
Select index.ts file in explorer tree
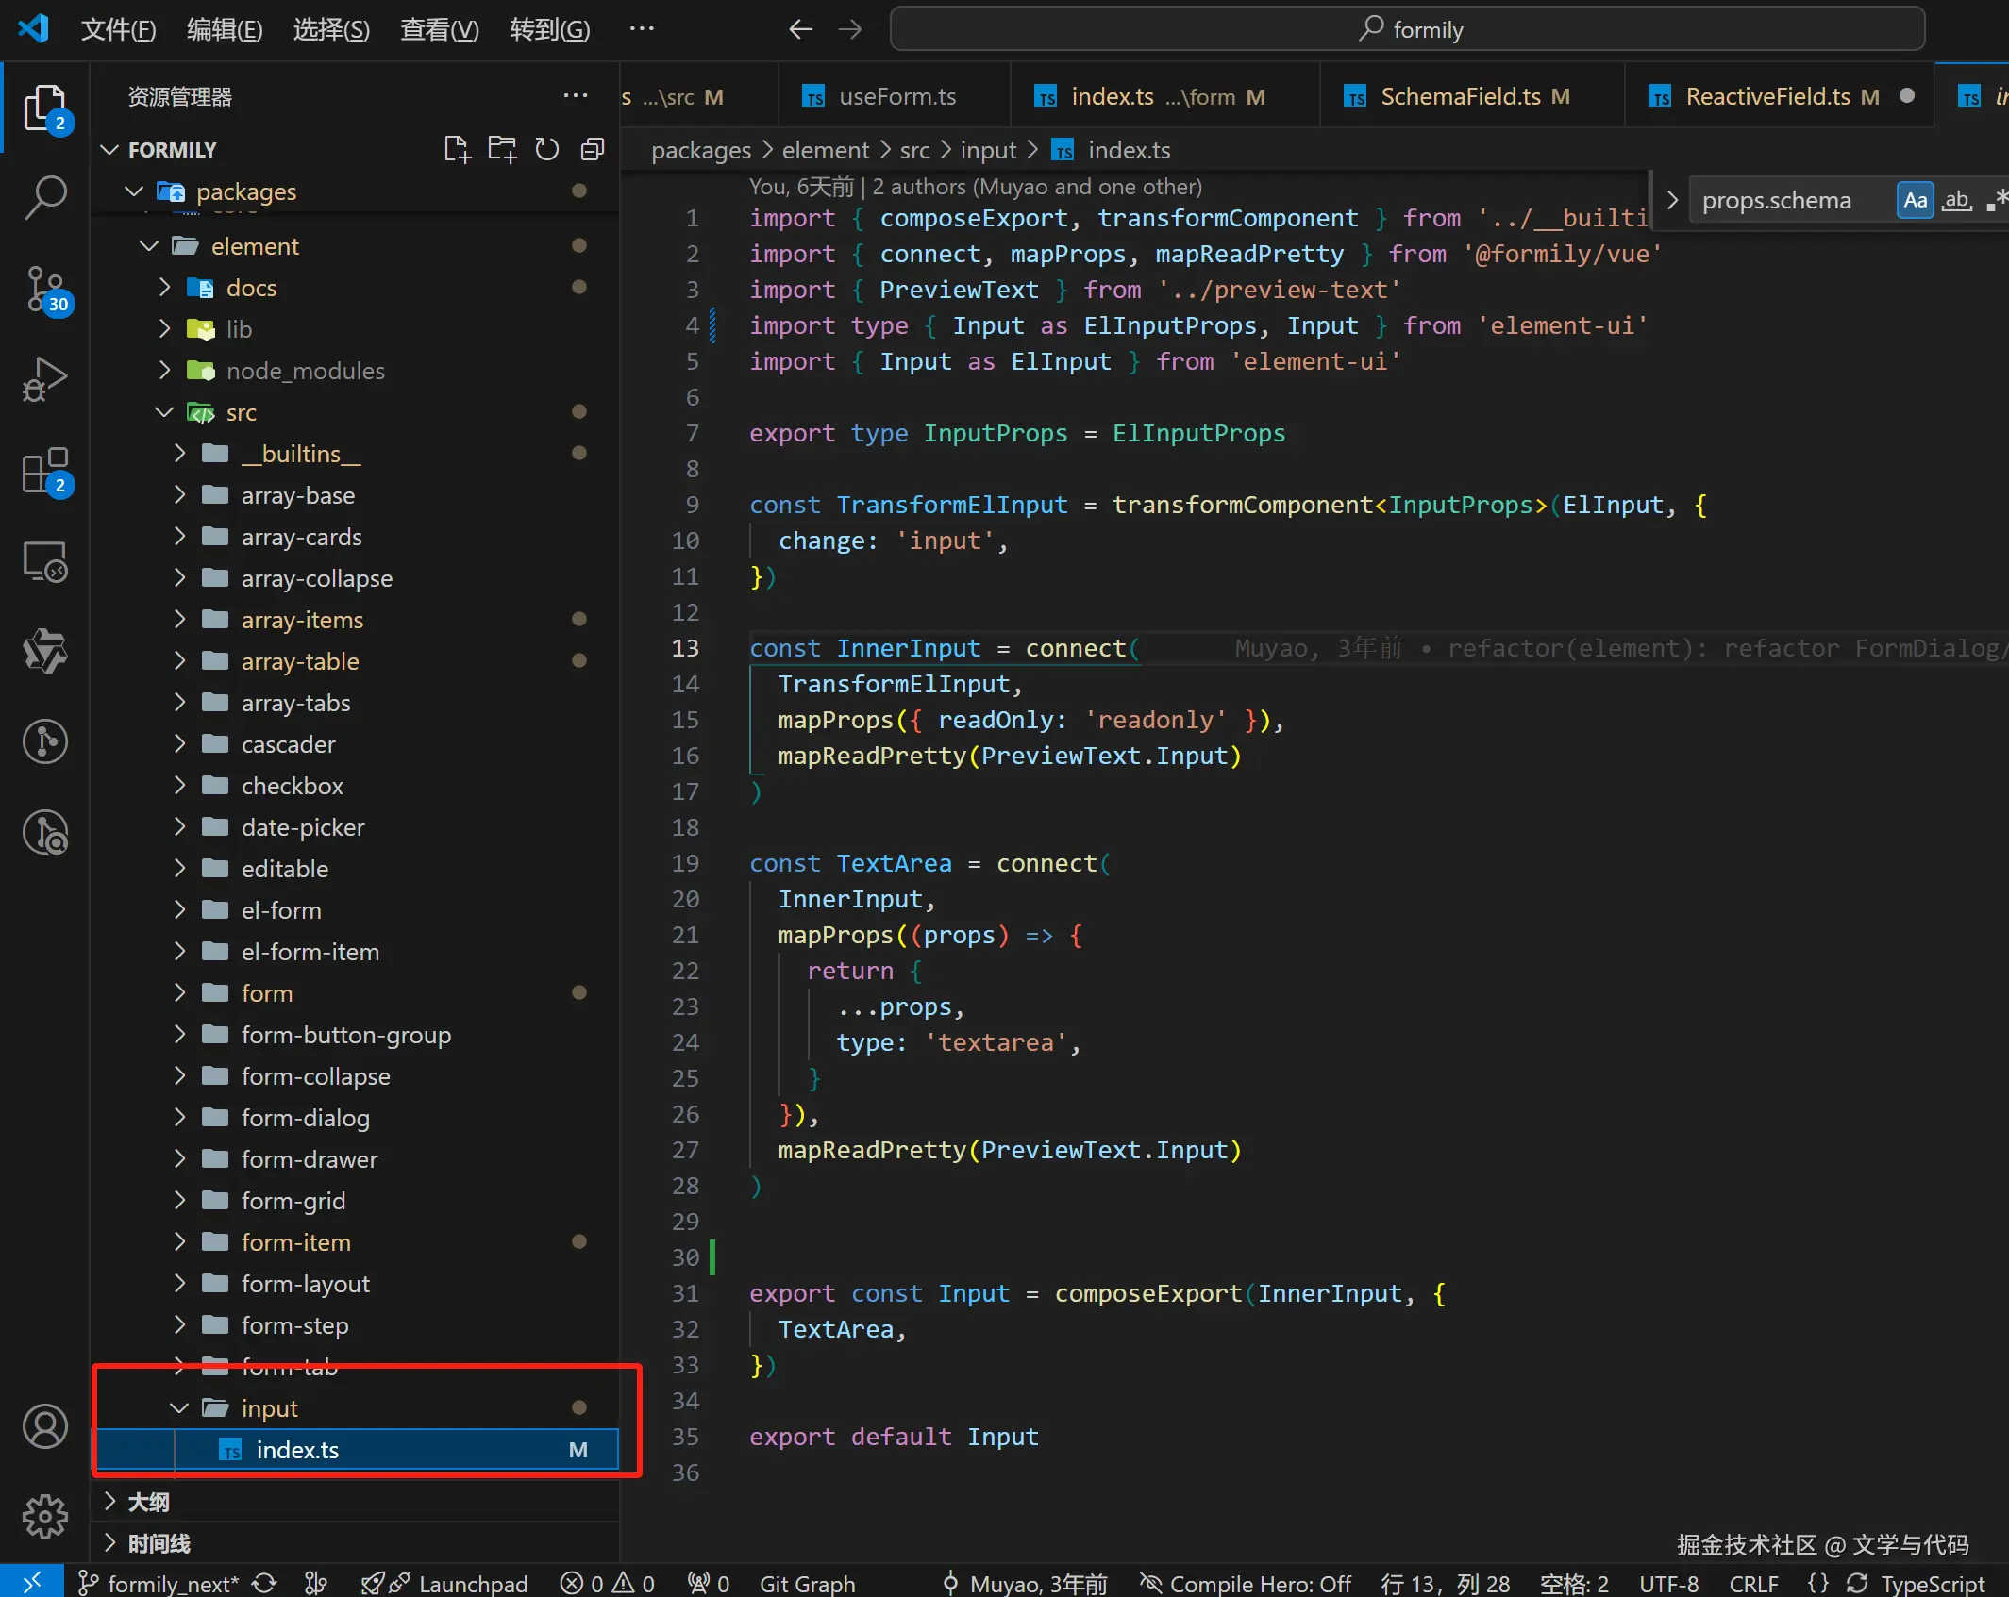[x=297, y=1450]
